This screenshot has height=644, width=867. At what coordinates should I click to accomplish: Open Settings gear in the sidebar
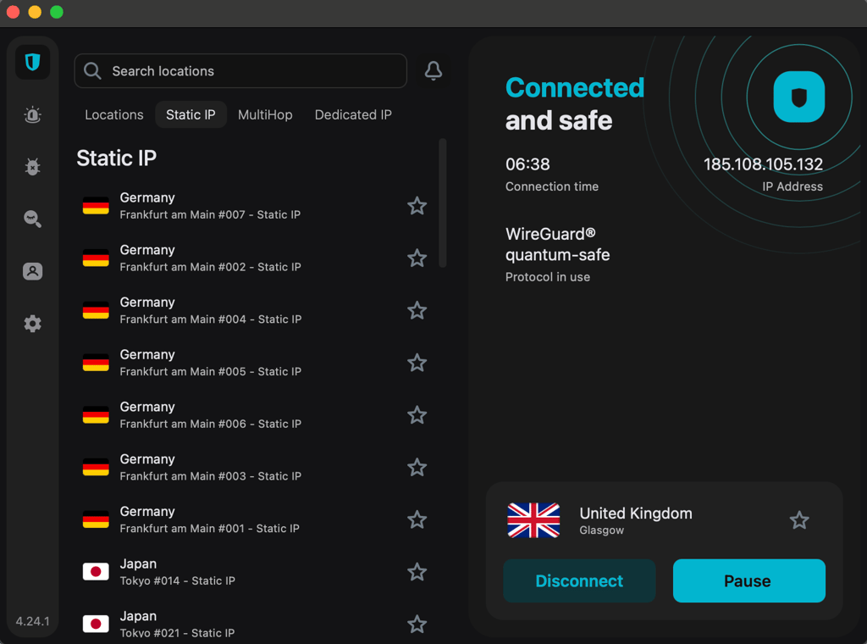pos(33,324)
